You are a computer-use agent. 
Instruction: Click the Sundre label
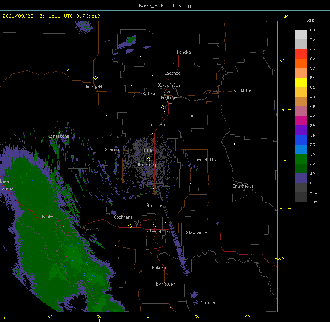click(x=112, y=150)
